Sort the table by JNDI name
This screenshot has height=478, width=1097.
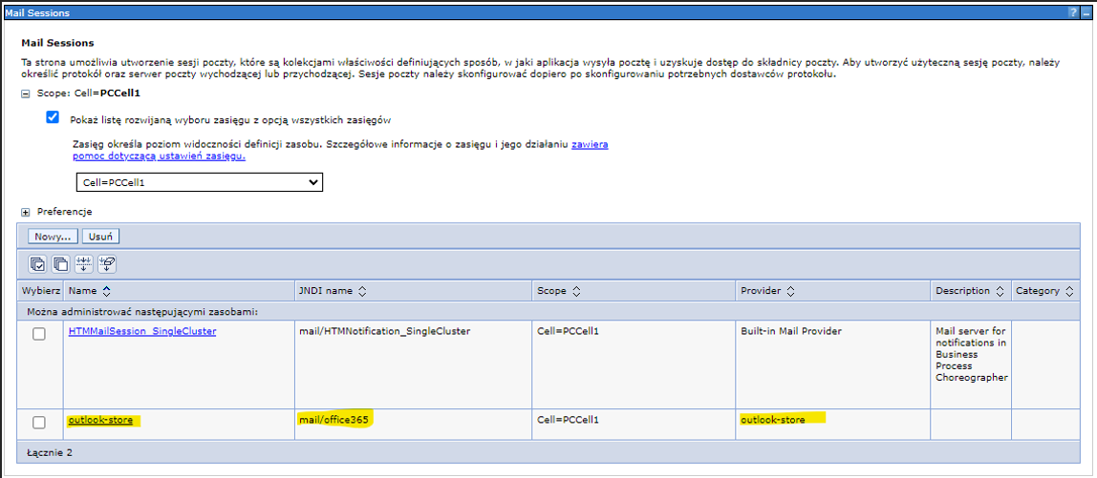click(362, 291)
